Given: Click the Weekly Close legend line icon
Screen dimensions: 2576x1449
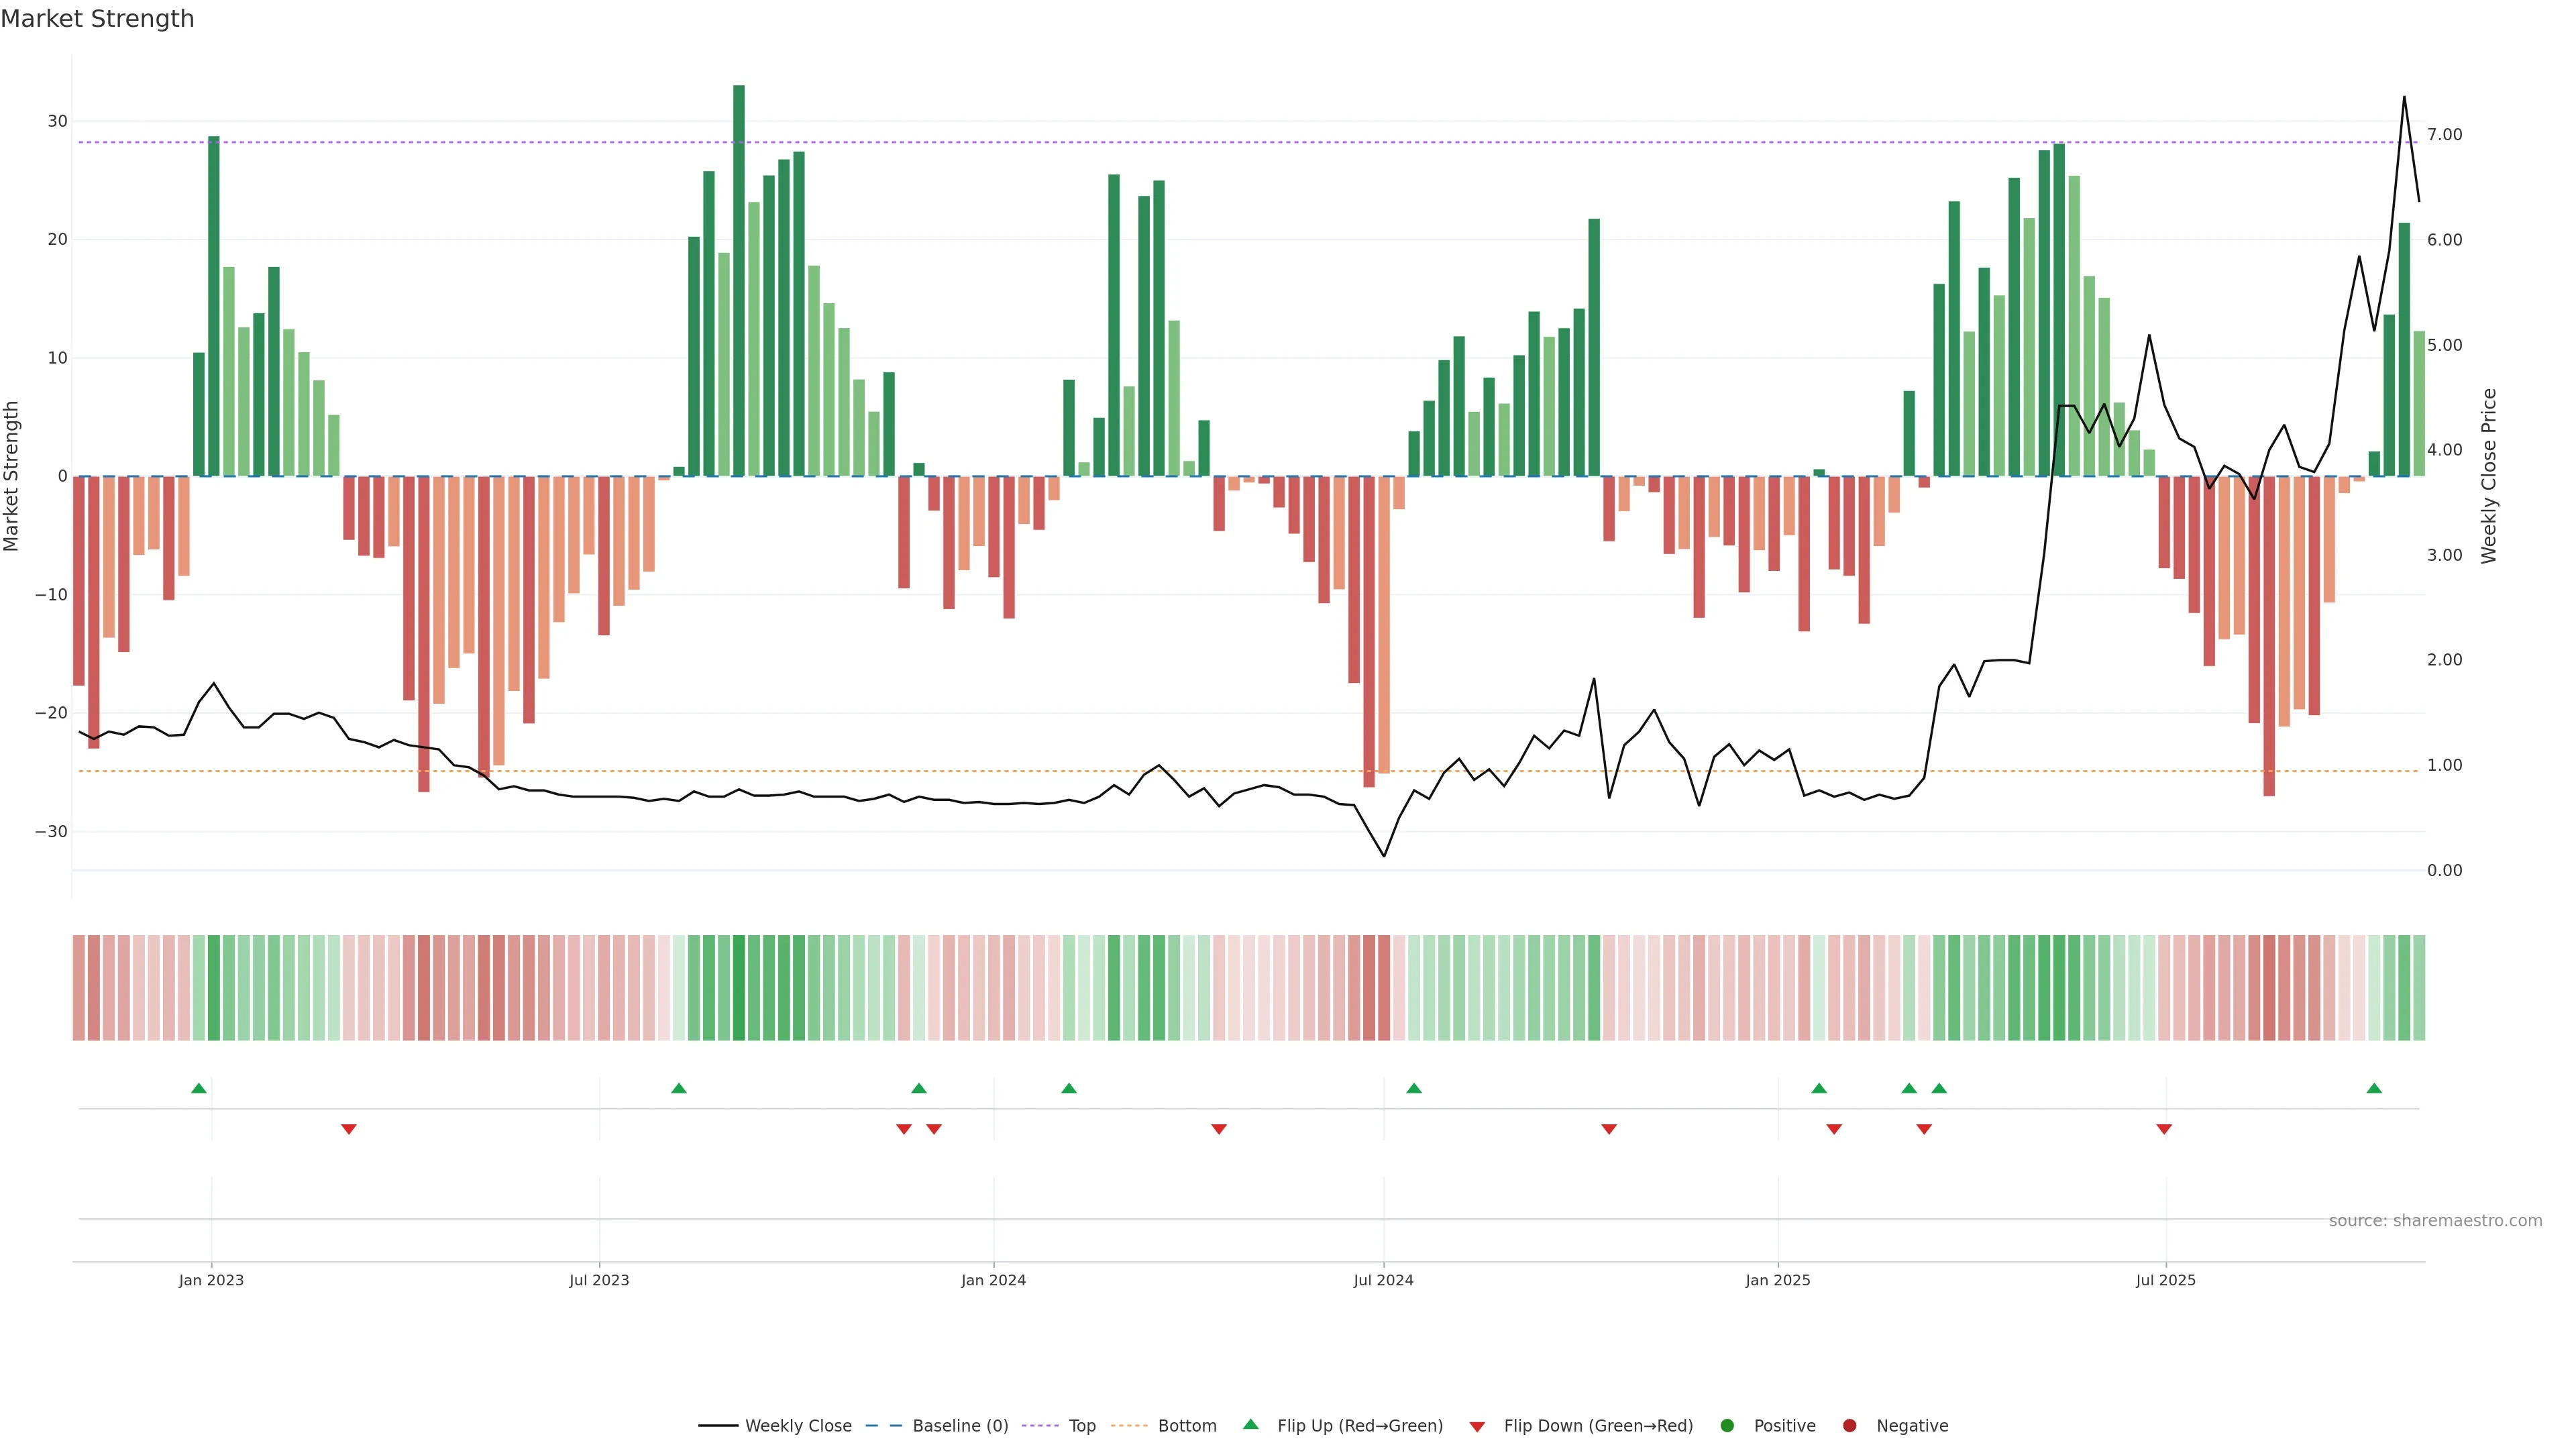Looking at the screenshot, I should [x=718, y=1426].
